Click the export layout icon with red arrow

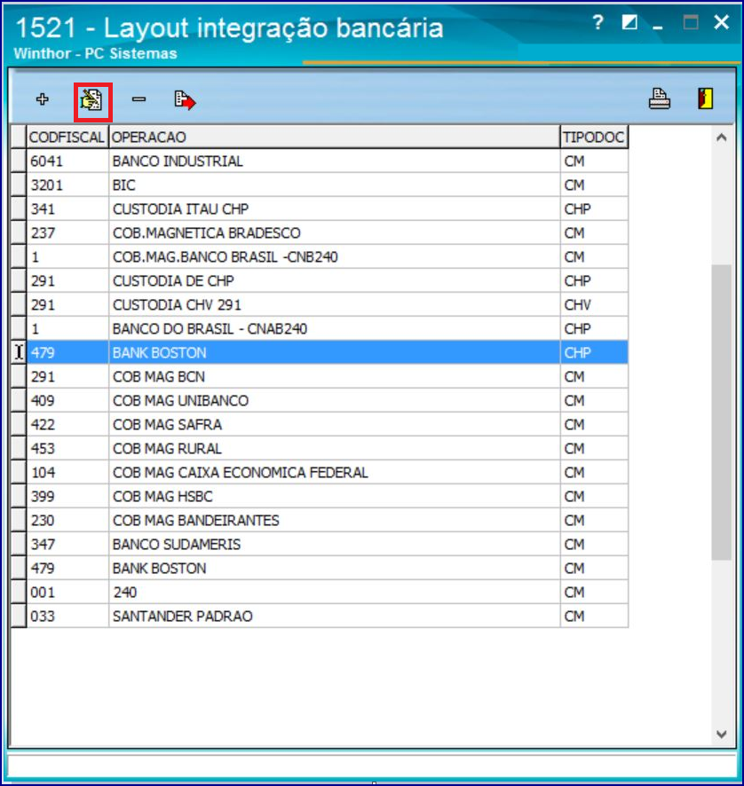(x=186, y=99)
